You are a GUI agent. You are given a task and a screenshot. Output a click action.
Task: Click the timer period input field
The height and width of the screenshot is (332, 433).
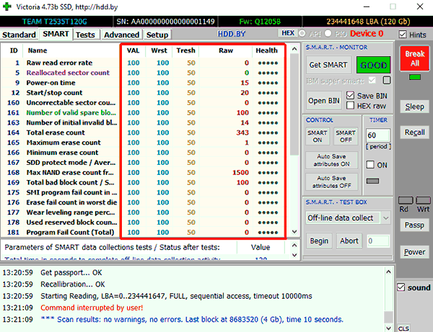coord(377,135)
